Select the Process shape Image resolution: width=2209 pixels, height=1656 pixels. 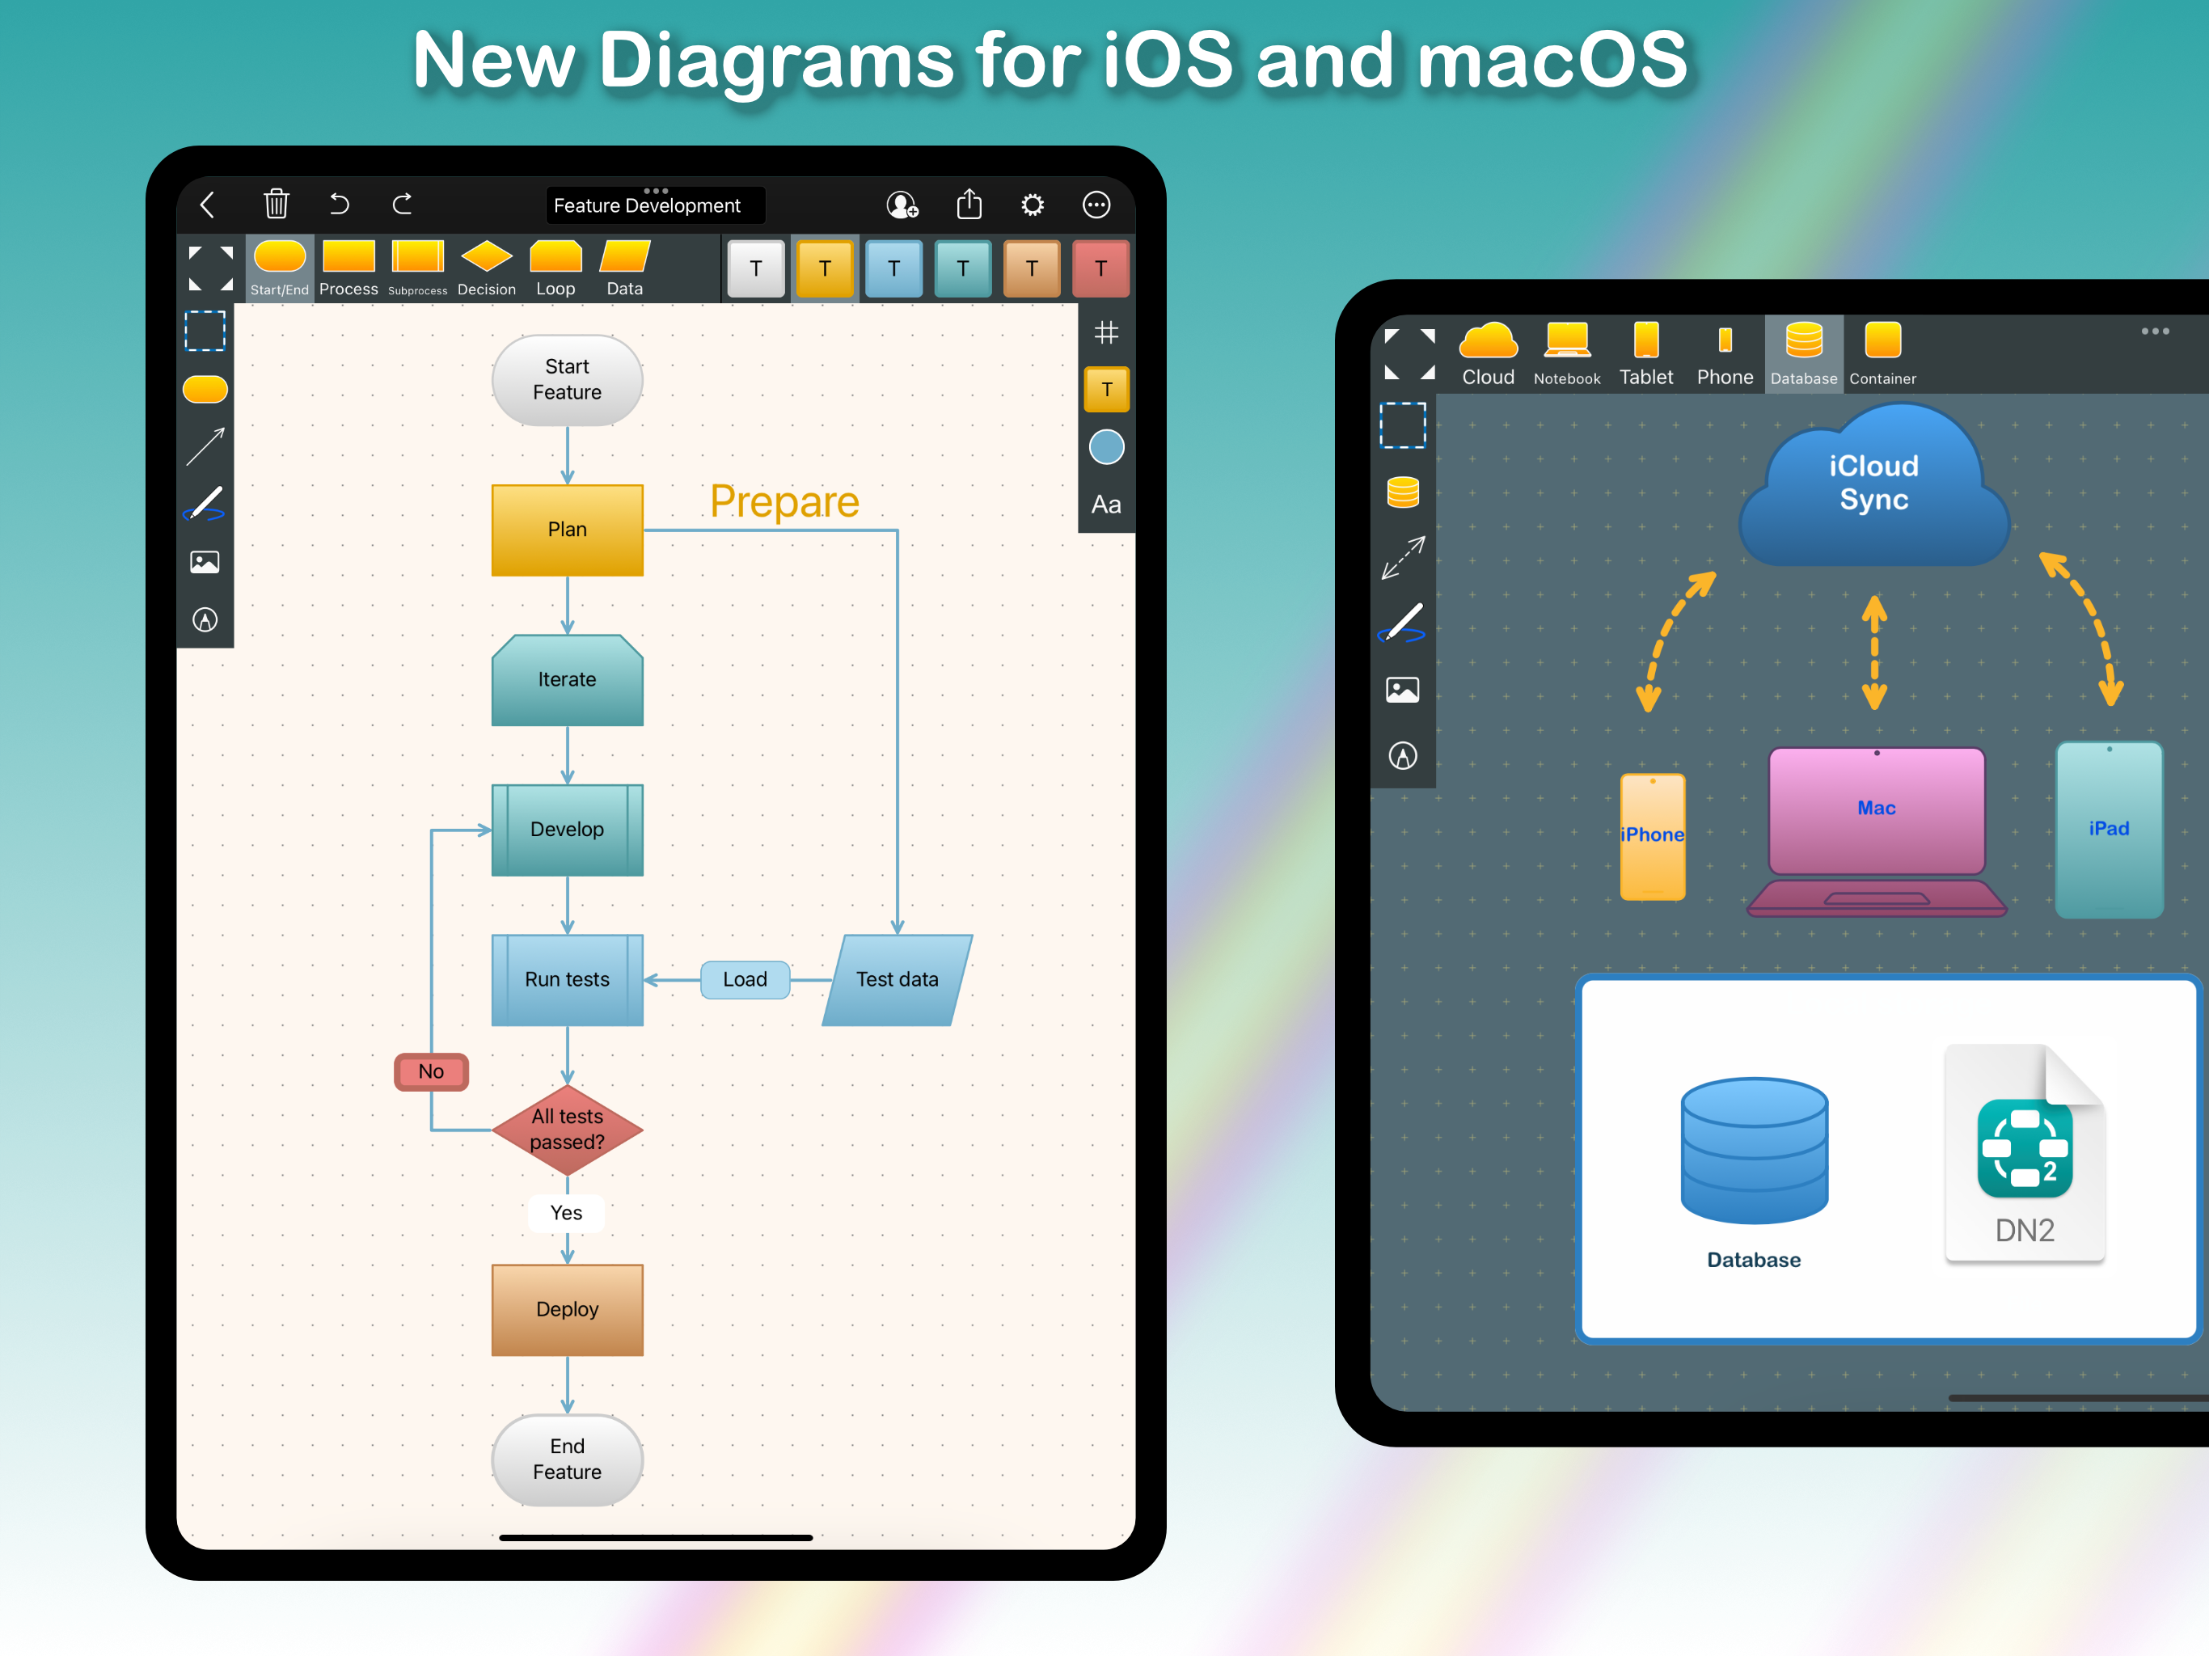pyautogui.click(x=348, y=268)
